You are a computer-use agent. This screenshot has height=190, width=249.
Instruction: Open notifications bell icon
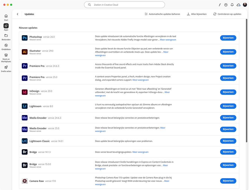pos(232,5)
